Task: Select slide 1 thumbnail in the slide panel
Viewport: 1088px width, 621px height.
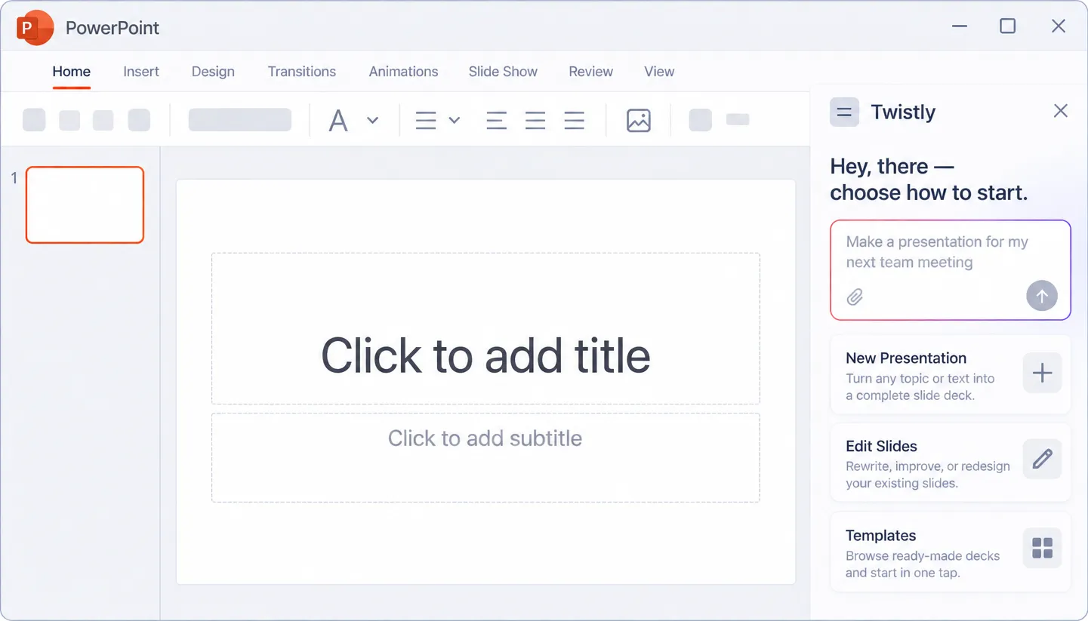Action: pyautogui.click(x=85, y=204)
